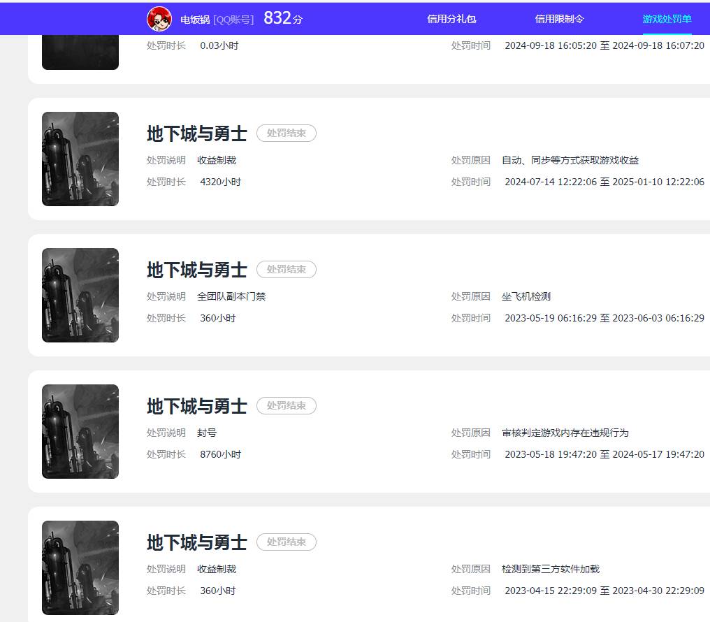Select the 游戏处罚单 tab
Viewport: 710px width, 622px height.
click(665, 19)
